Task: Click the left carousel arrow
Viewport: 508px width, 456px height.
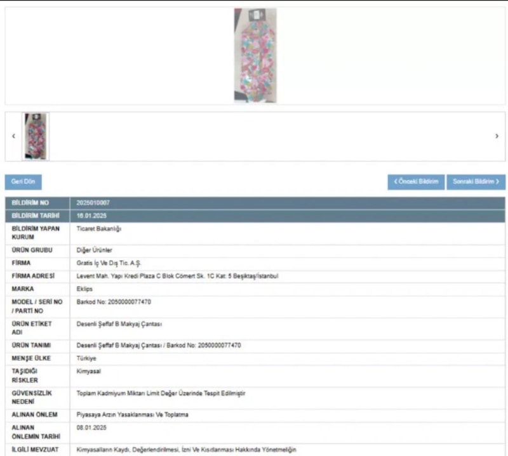Action: pyautogui.click(x=13, y=136)
